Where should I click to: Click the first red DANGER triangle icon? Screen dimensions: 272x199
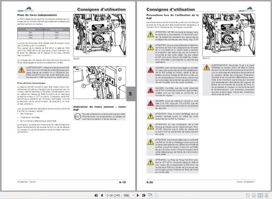click(151, 70)
